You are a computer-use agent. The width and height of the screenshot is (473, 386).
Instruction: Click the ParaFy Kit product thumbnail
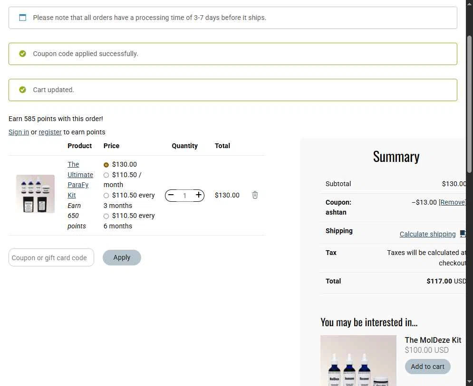pyautogui.click(x=35, y=194)
